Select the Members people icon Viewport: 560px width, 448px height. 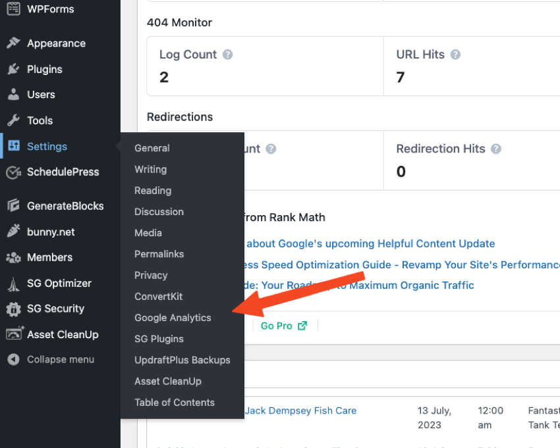(14, 257)
